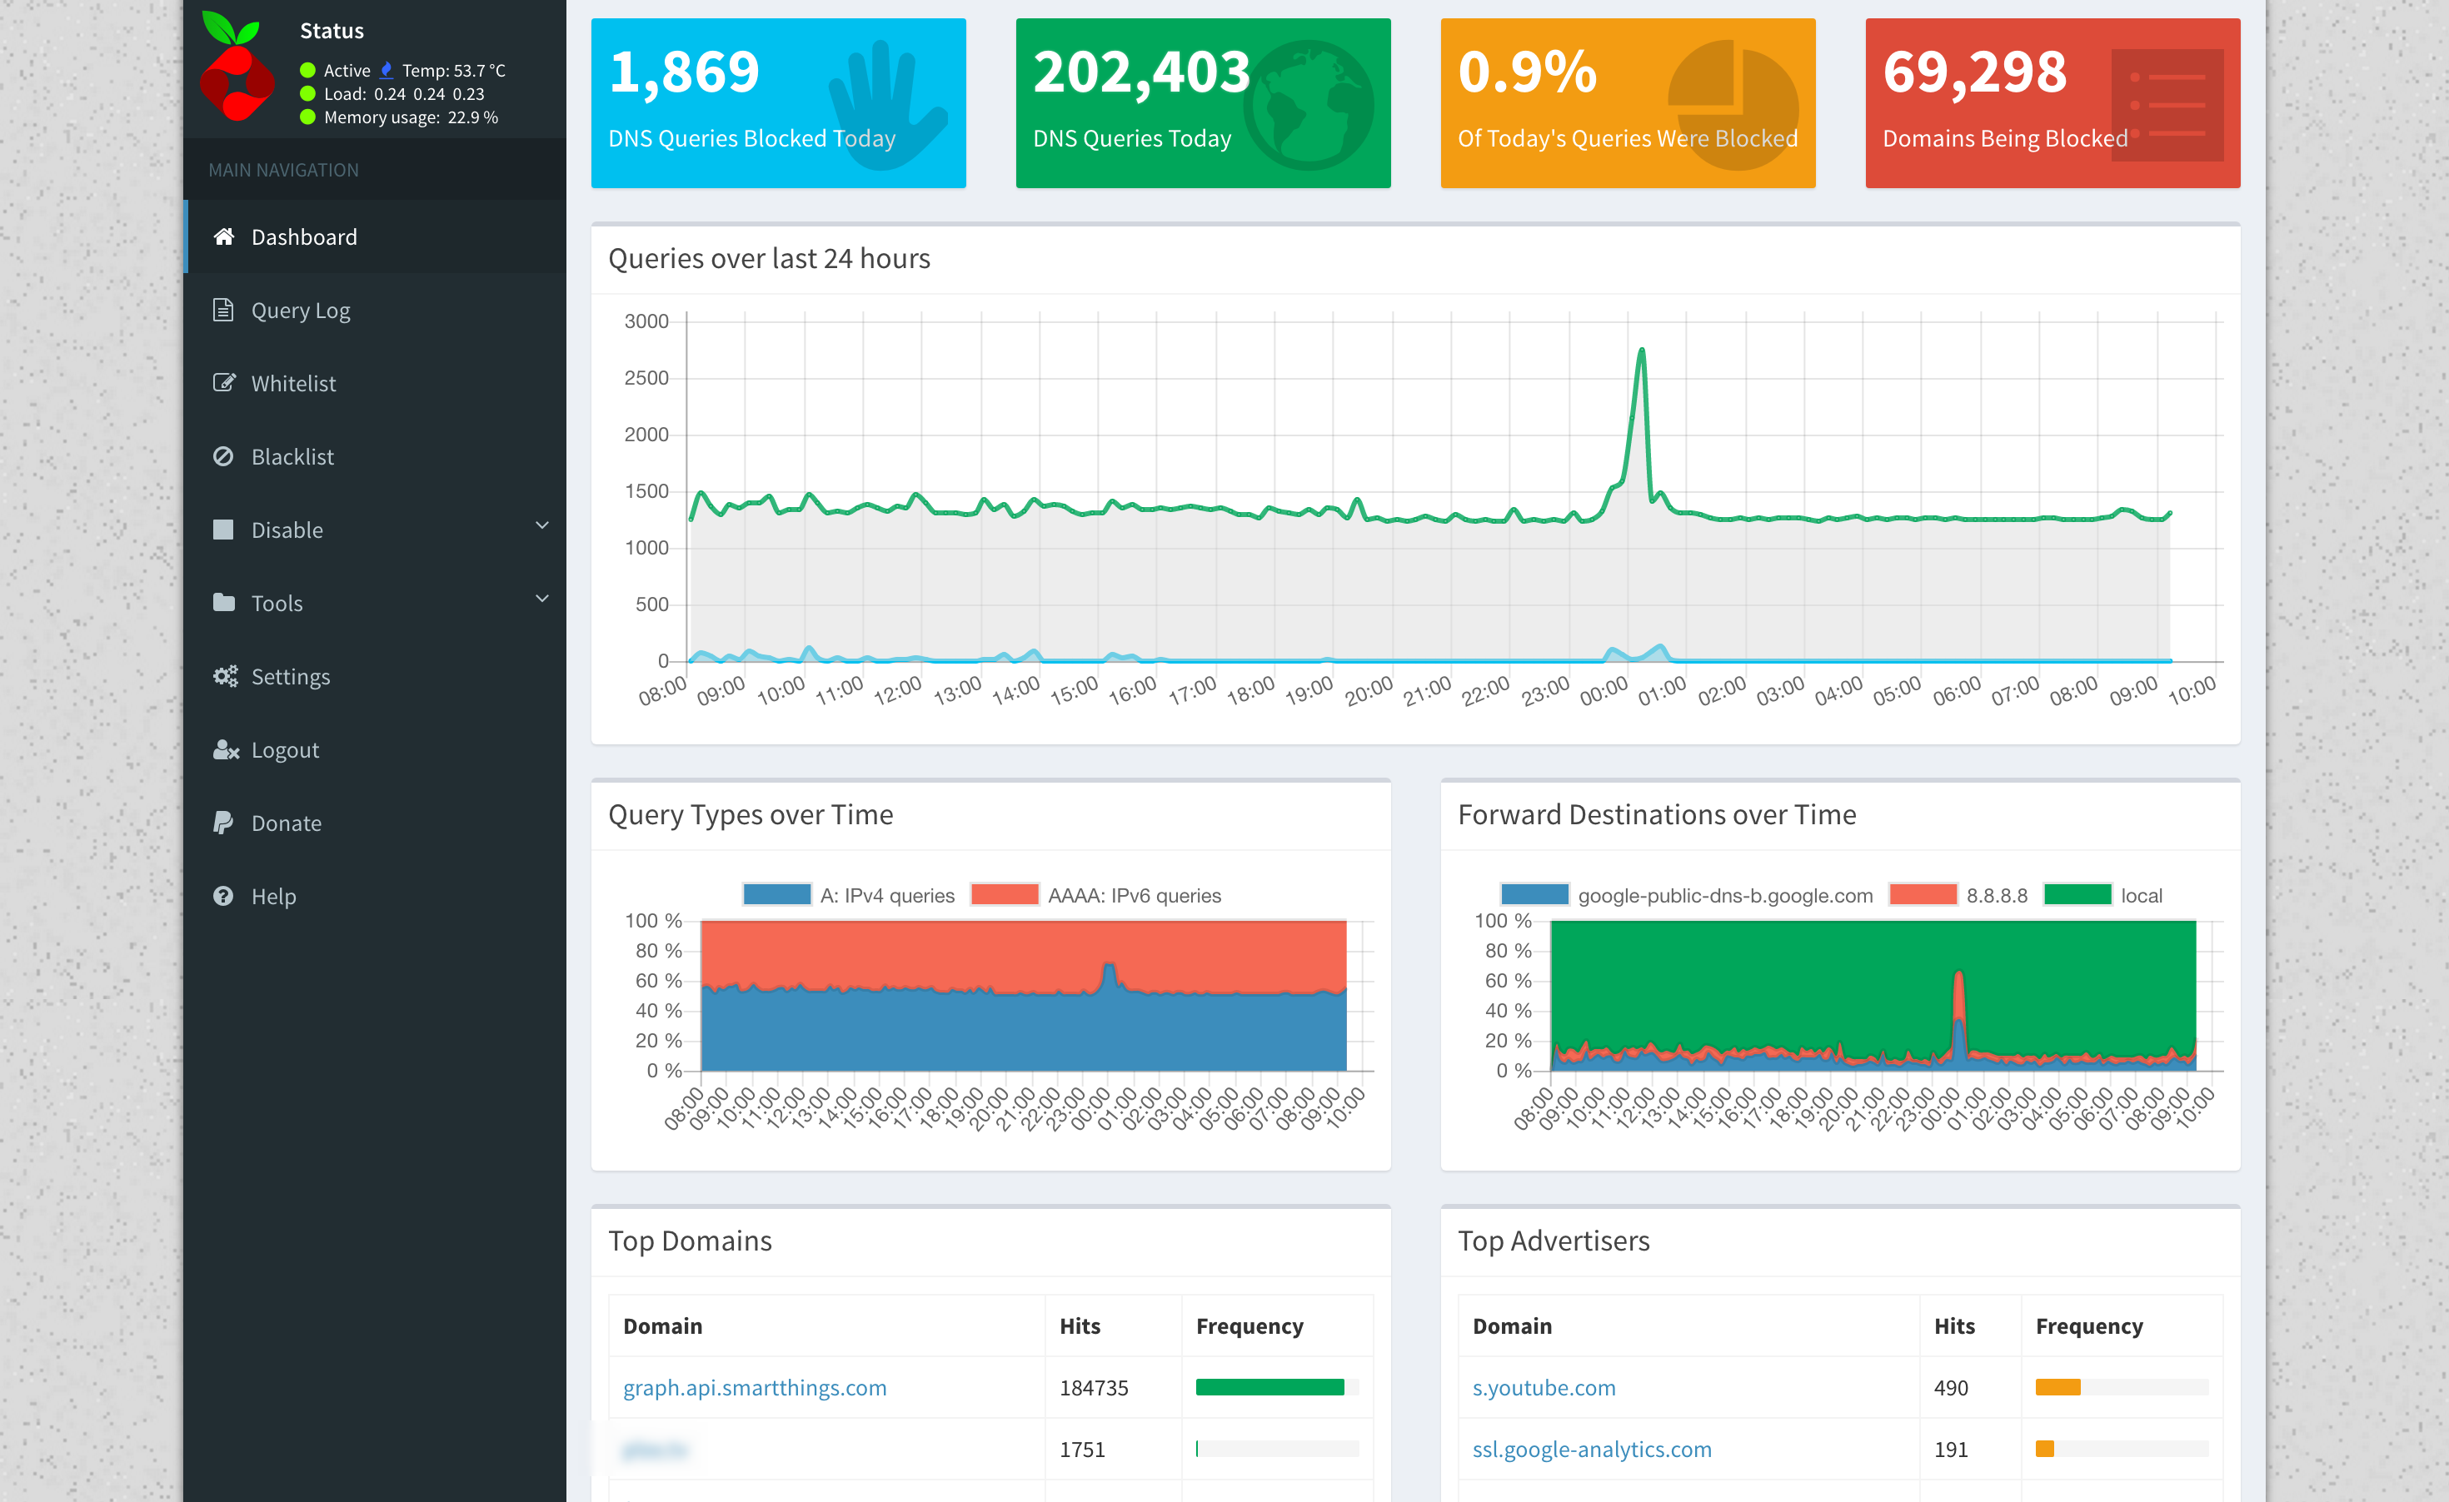
Task: Toggle local legend swatch
Action: coord(2077,894)
